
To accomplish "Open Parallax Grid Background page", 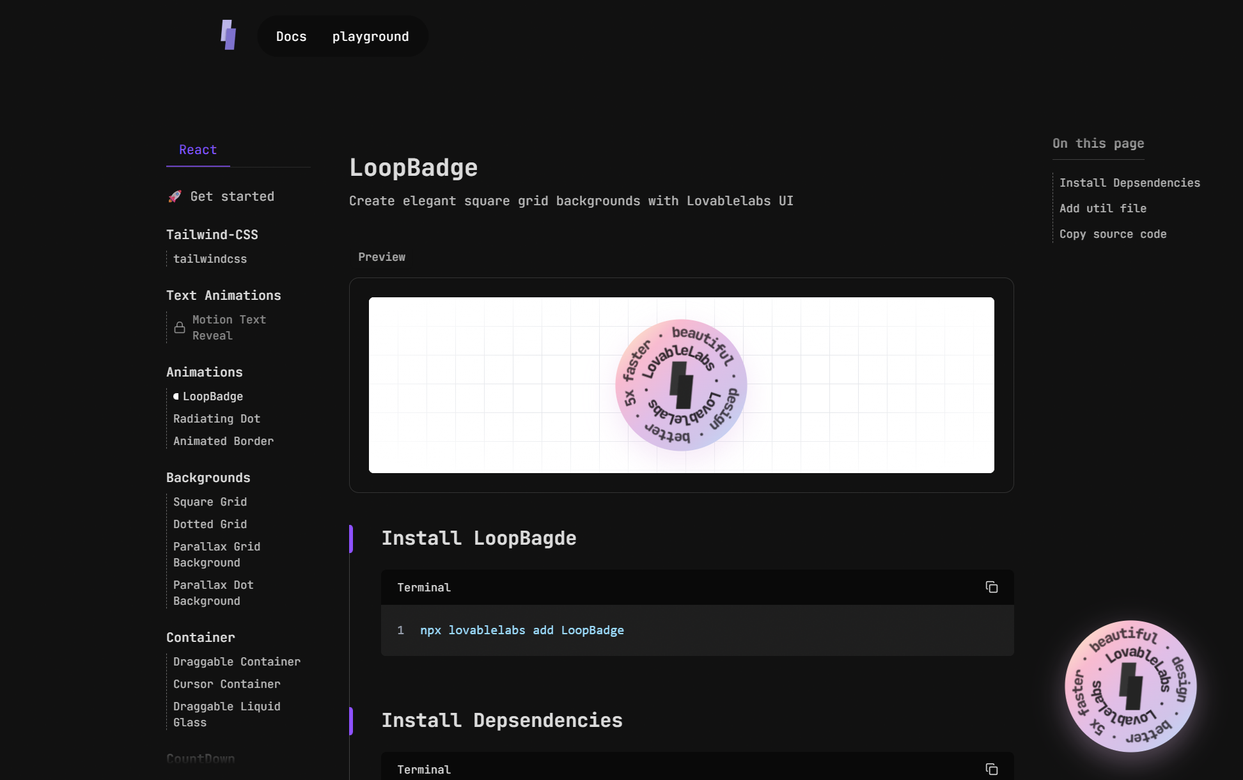I will [x=217, y=554].
